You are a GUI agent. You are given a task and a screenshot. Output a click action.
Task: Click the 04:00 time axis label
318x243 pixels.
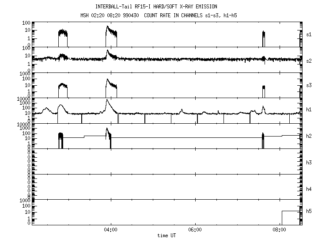(110, 230)
